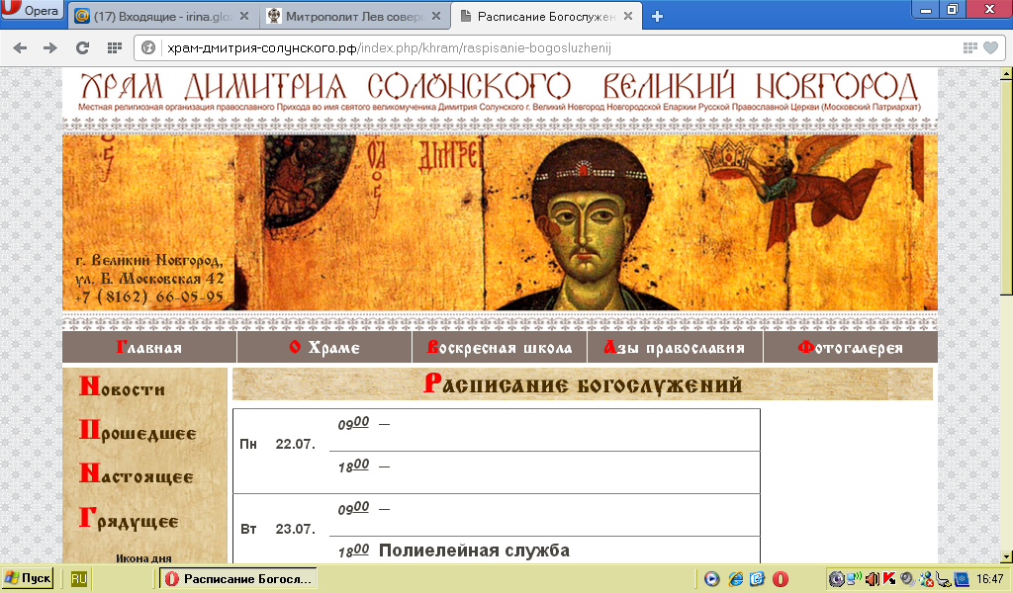Screen dimensions: 1013x593
Task: Switch to the Митрополит Лев tab
Action: click(354, 16)
